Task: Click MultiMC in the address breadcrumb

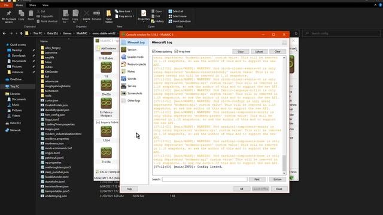Action: [x=82, y=33]
